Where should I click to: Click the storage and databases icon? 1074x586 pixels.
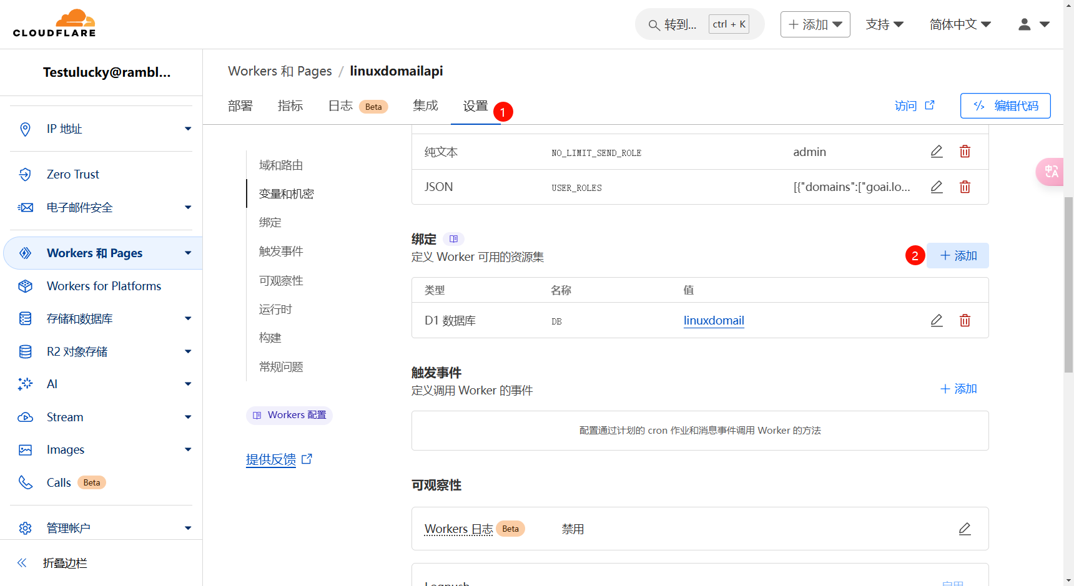coord(25,319)
